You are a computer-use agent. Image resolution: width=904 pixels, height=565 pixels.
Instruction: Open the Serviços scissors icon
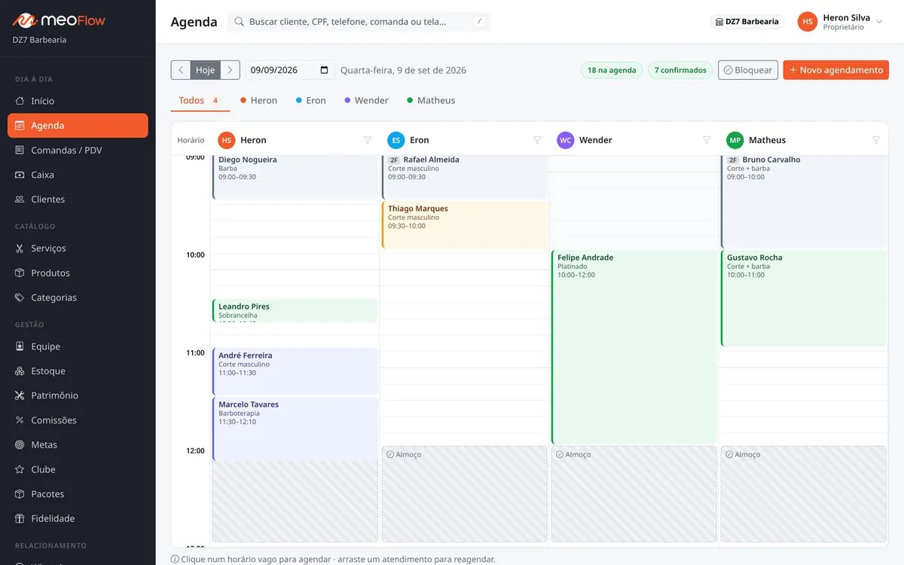20,249
